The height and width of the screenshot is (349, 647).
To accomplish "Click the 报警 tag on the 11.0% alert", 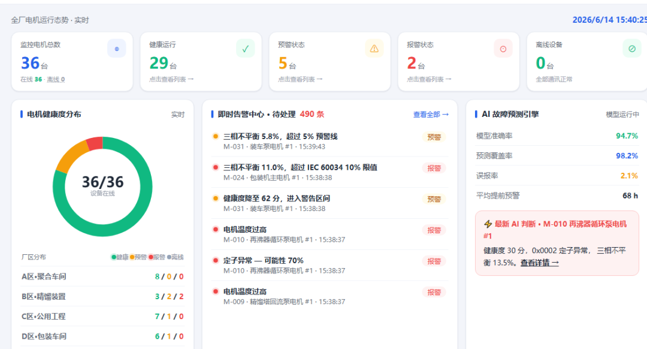I will [x=434, y=168].
